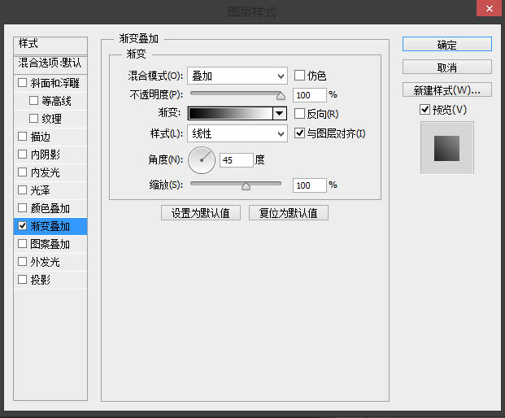This screenshot has height=418, width=505.
Task: Enable the 内阴影 checkbox
Action: 22,154
